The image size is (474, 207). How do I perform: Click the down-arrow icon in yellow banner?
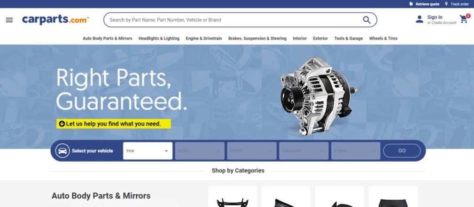click(x=62, y=124)
